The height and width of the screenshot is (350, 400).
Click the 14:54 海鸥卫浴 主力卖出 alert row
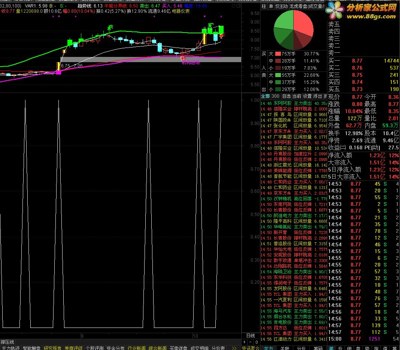294,271
